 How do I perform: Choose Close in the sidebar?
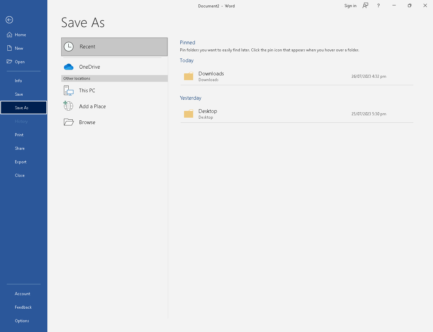click(x=24, y=175)
